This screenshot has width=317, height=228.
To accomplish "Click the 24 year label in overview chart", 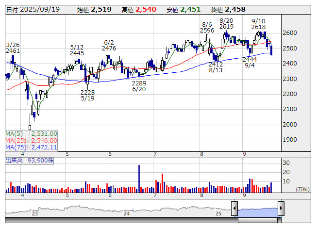I will [x=127, y=213].
